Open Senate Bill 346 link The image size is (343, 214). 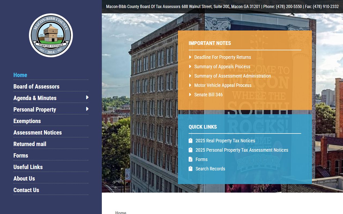click(208, 95)
